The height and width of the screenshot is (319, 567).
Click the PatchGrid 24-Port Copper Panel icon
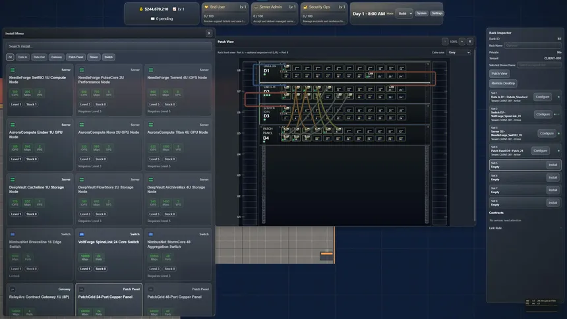82,289
